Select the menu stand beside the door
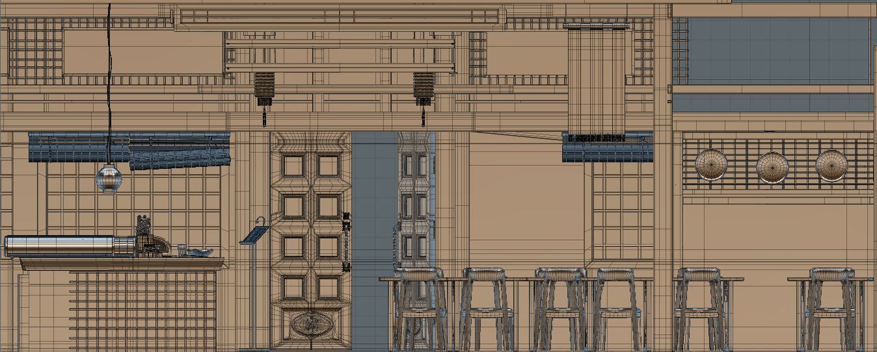The height and width of the screenshot is (352, 877). [x=254, y=283]
